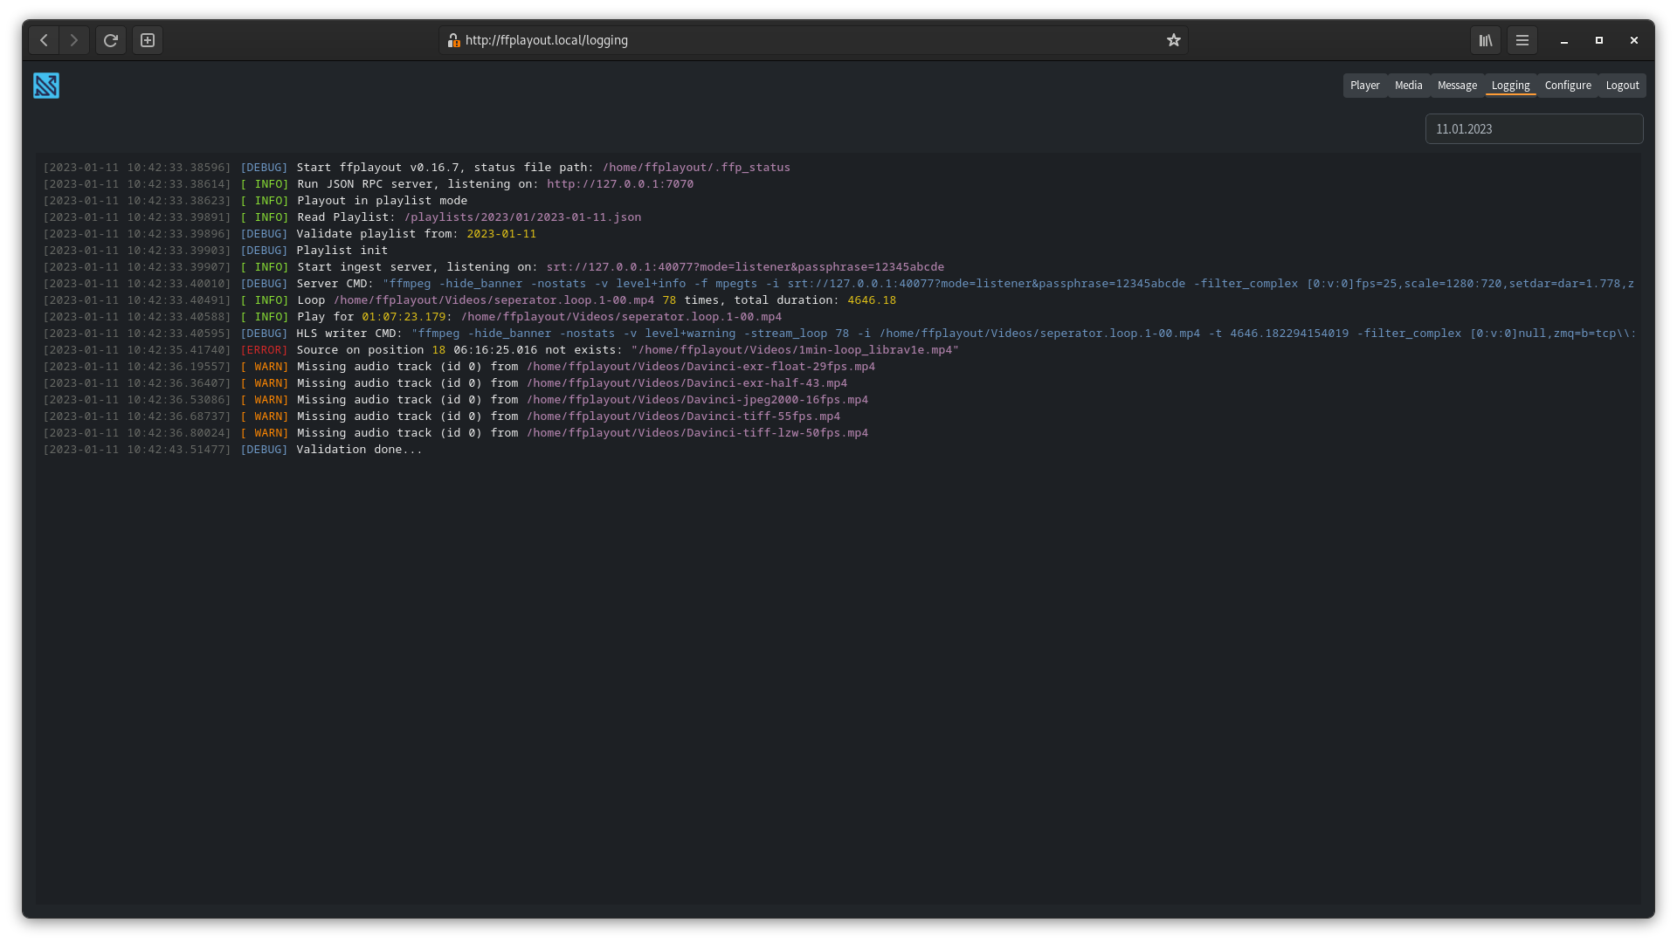Click the HLS writer CMD ffmpeg command

[1024, 334]
